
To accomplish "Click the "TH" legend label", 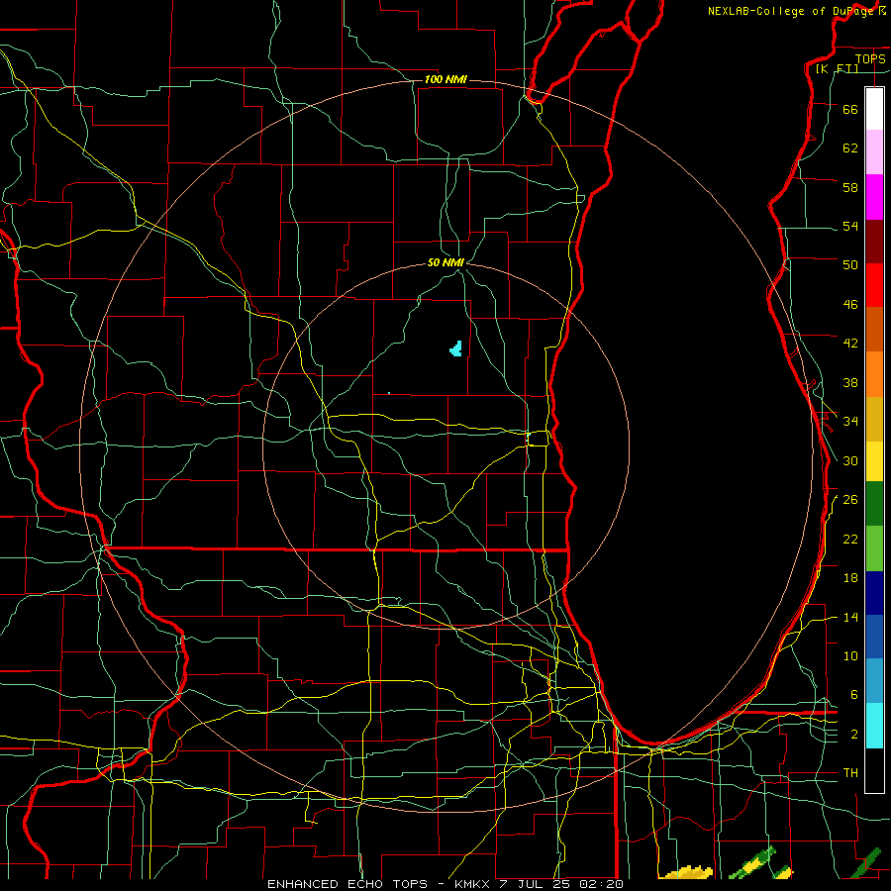I will [x=850, y=773].
